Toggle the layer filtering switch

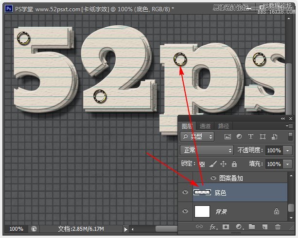[x=290, y=137]
